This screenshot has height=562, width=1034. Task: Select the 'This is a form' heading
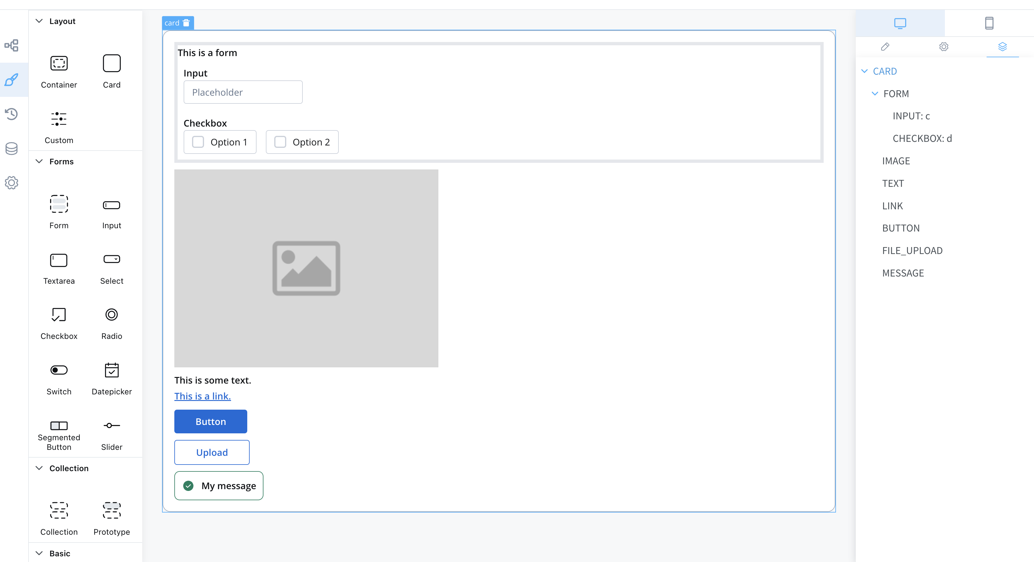[x=207, y=52]
